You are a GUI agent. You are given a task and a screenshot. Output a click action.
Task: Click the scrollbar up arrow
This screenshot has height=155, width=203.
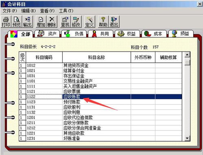(x=187, y=55)
